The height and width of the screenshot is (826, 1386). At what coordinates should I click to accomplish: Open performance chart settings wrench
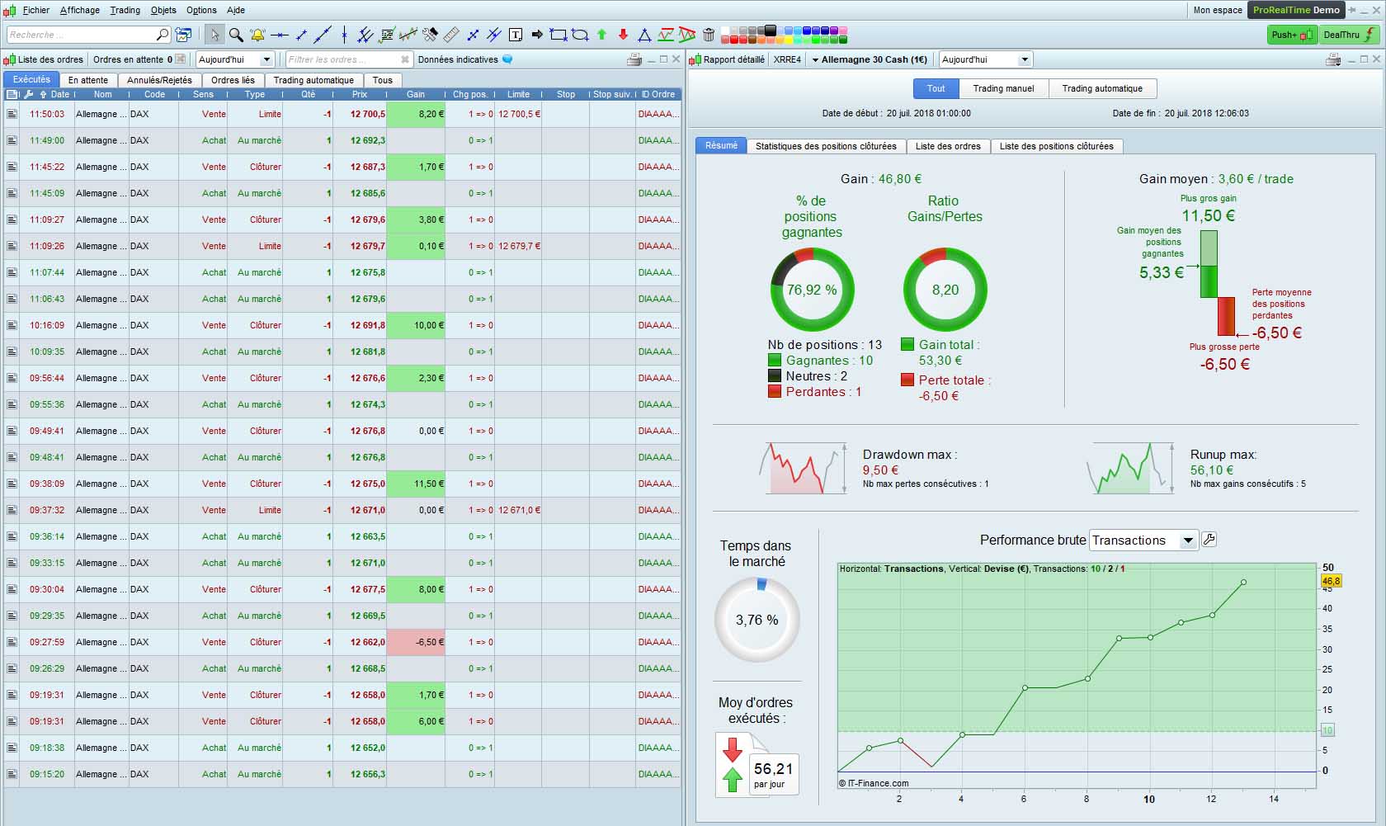[1209, 540]
